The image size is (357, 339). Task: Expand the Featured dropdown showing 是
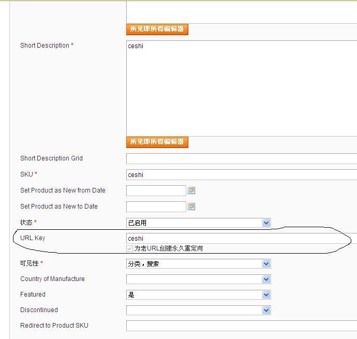coord(199,295)
